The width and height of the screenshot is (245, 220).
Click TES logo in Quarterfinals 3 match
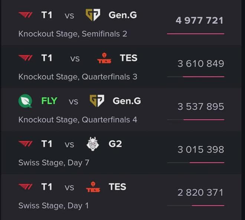tap(104, 58)
